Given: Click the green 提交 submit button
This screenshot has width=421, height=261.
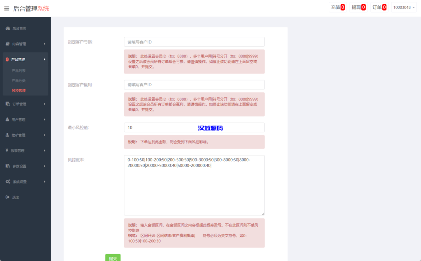Looking at the screenshot, I should [113, 258].
